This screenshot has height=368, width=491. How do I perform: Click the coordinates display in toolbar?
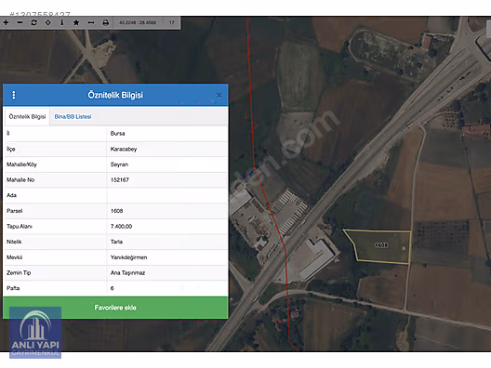click(x=138, y=22)
